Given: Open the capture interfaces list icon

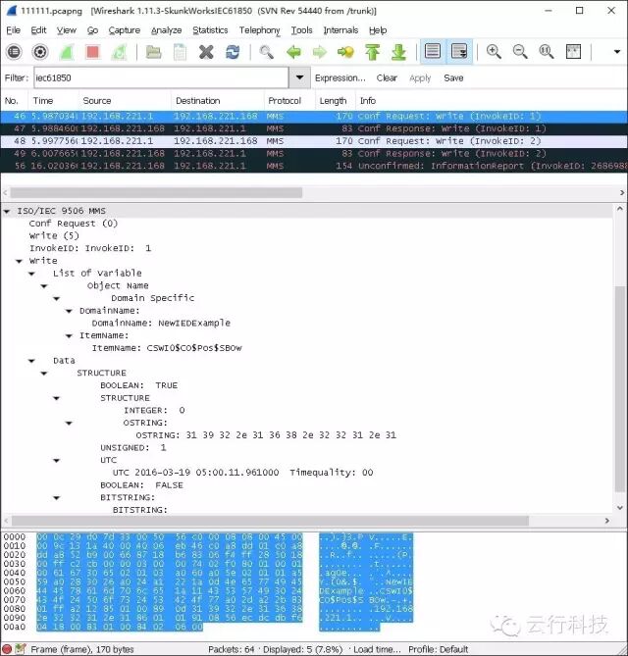Looking at the screenshot, I should pos(14,52).
